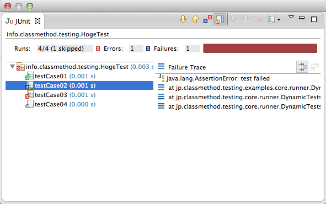Select the highlighted testCase02 row
This screenshot has height=204, width=326.
pos(79,85)
